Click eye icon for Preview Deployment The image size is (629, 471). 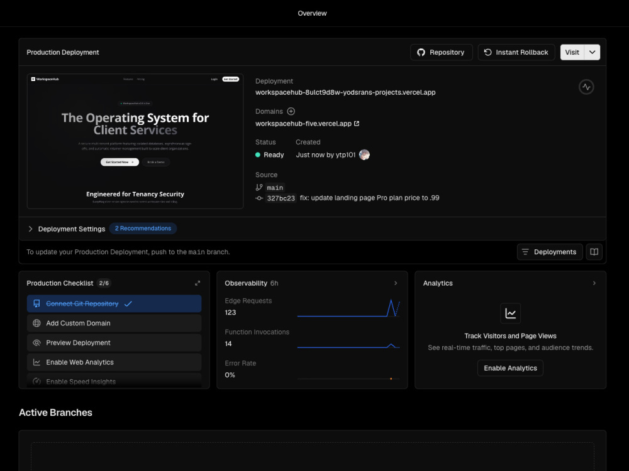[36, 343]
